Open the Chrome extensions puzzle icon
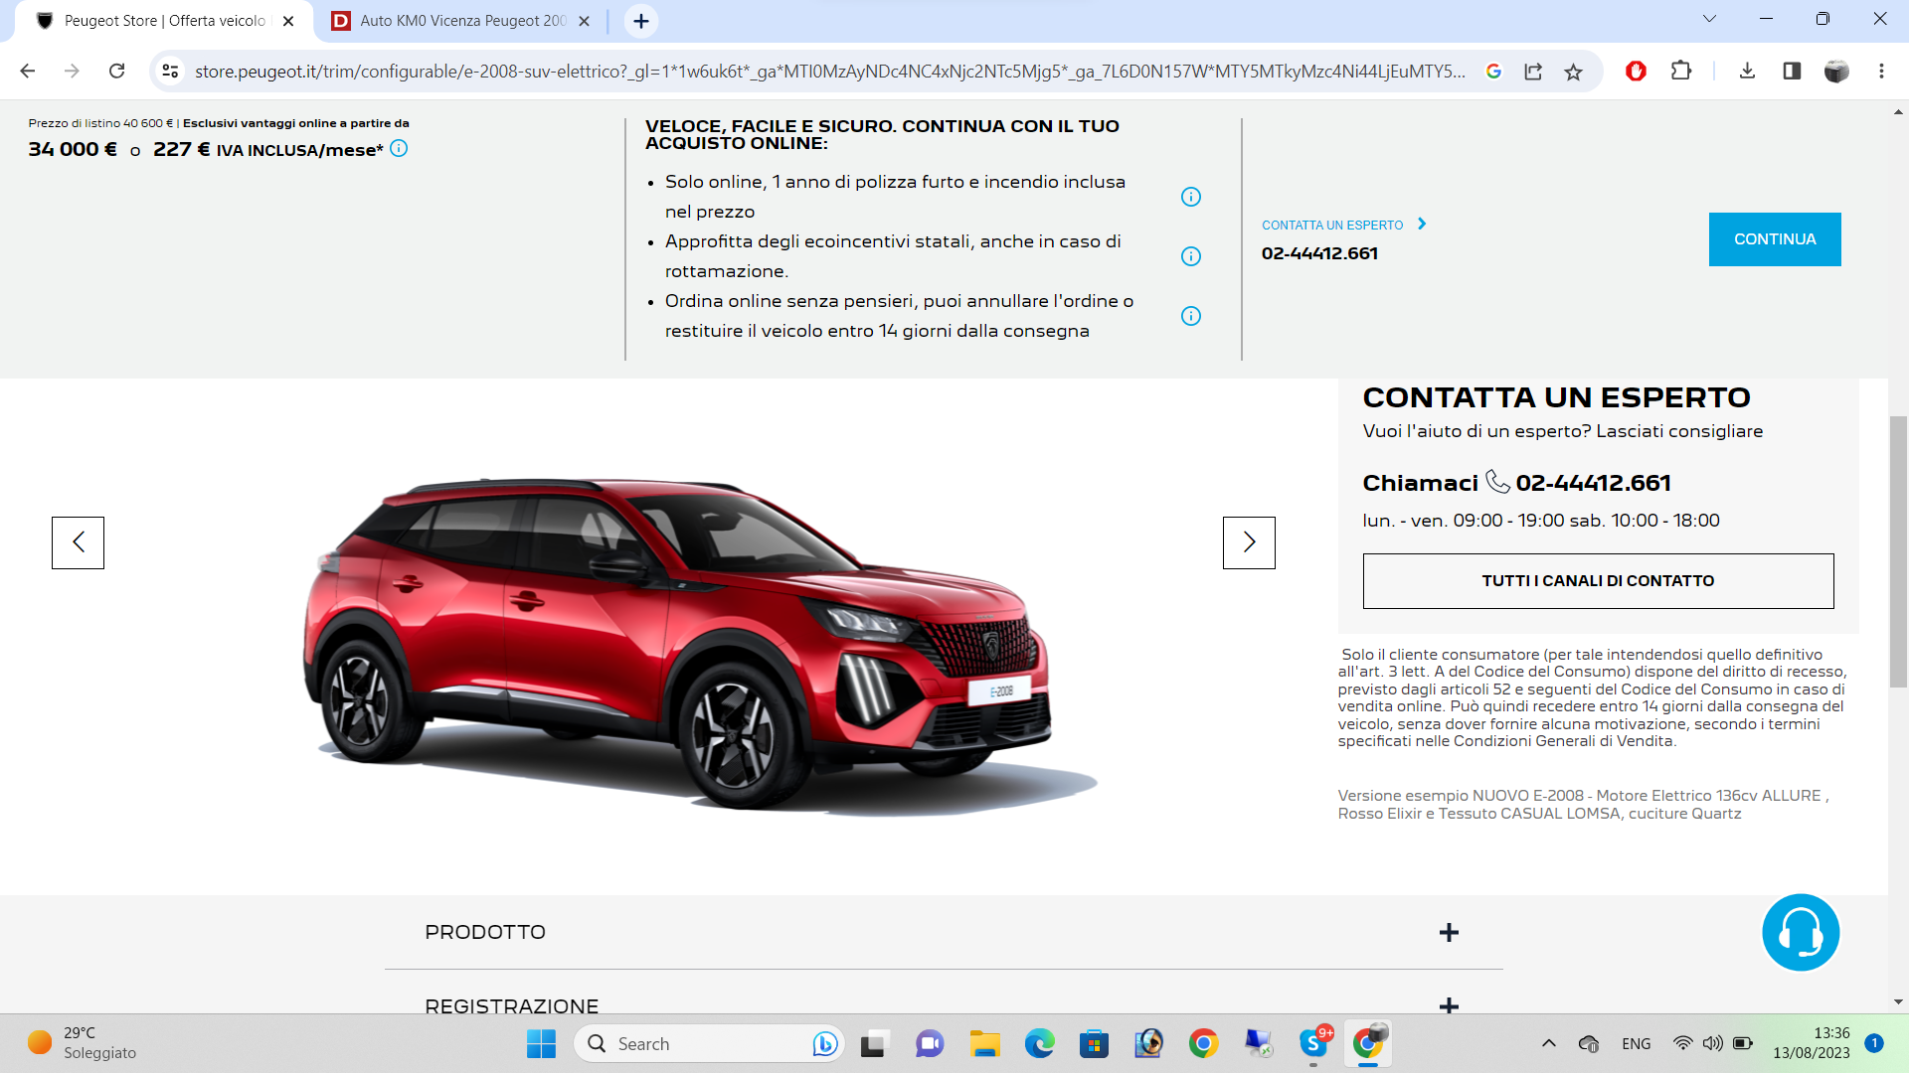This screenshot has height=1073, width=1909. pos(1680,72)
